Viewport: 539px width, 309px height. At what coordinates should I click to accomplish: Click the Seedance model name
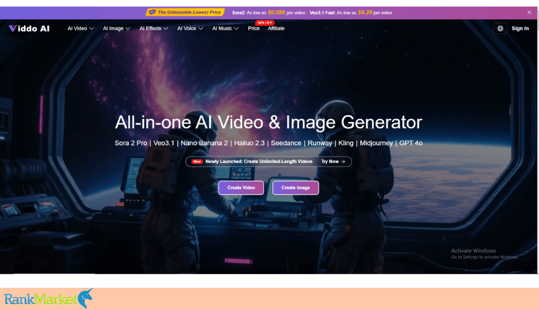coord(286,143)
